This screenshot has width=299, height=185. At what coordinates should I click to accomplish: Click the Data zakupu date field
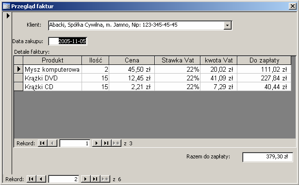coord(67,41)
